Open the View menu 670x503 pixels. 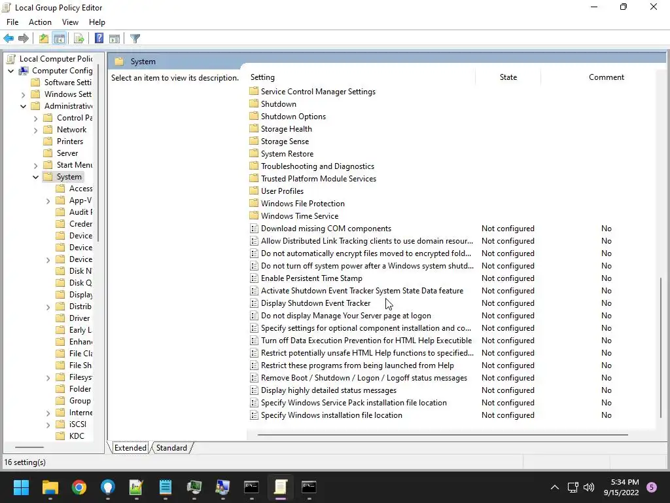click(70, 22)
